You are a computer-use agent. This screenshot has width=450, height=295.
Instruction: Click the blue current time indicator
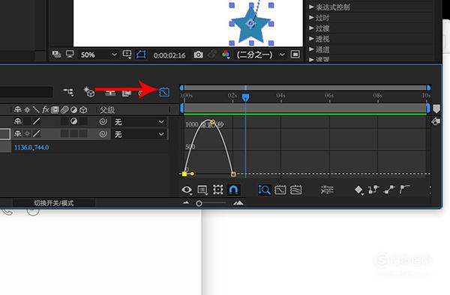245,98
